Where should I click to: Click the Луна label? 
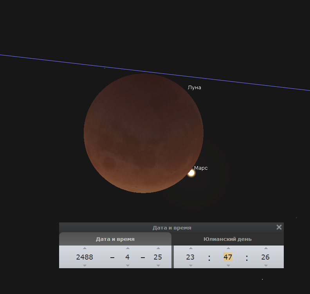tap(195, 88)
